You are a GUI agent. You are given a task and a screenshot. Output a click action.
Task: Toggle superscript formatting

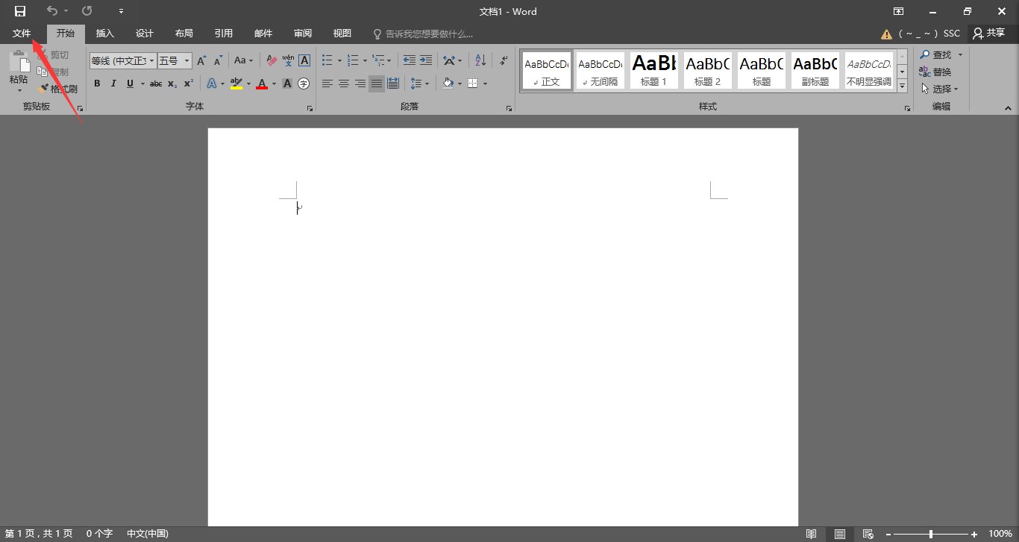point(187,83)
